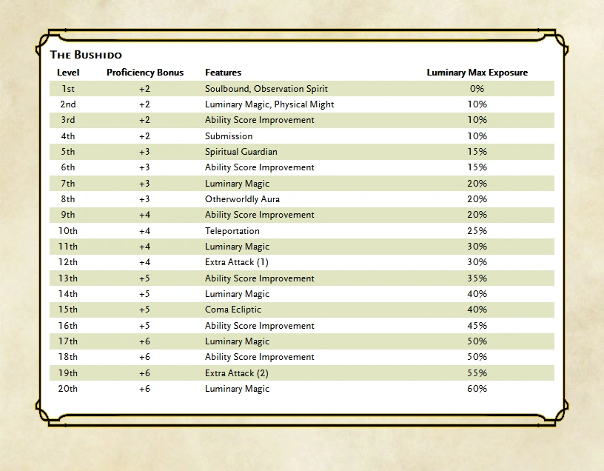Image resolution: width=604 pixels, height=471 pixels.
Task: Select the "Proficiency Bonus" column header
Action: [145, 73]
